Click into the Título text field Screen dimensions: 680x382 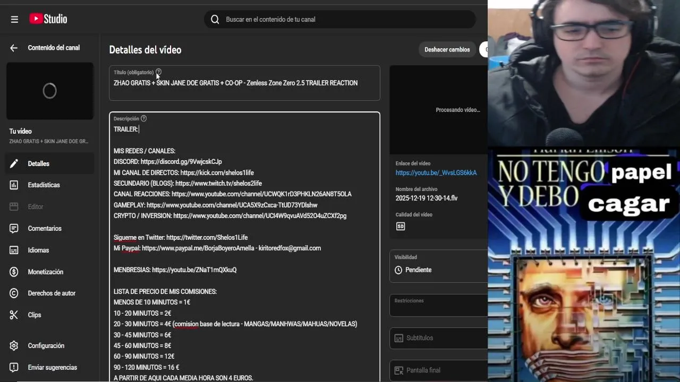[244, 83]
